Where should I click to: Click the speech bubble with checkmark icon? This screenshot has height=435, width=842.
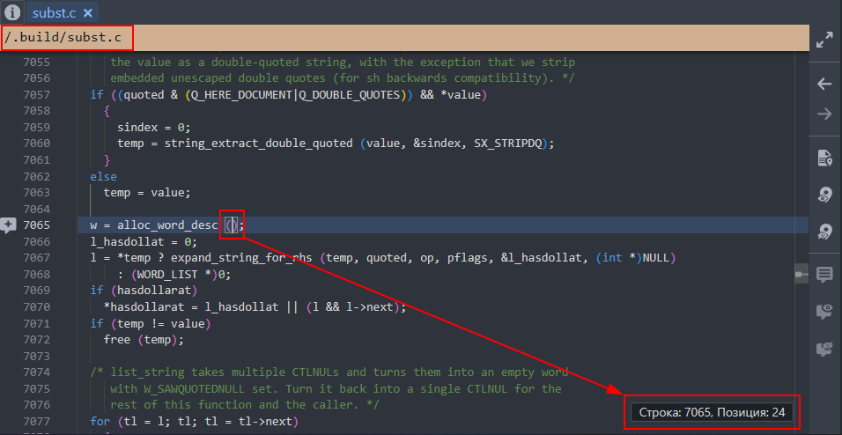(x=824, y=349)
